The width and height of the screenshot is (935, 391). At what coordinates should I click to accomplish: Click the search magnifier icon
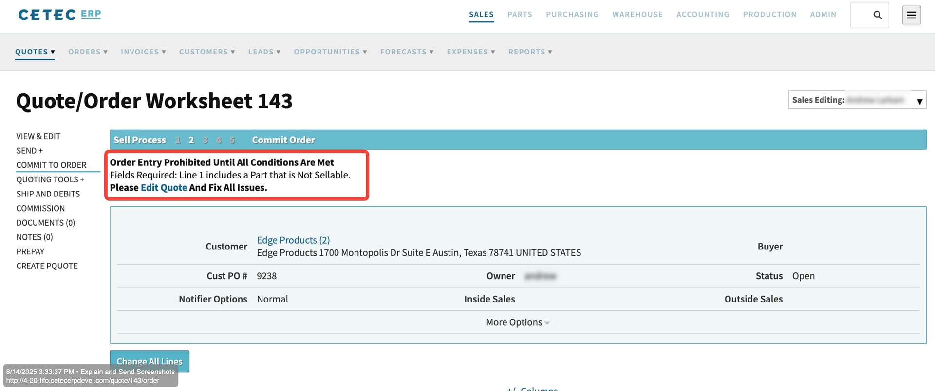pos(877,15)
